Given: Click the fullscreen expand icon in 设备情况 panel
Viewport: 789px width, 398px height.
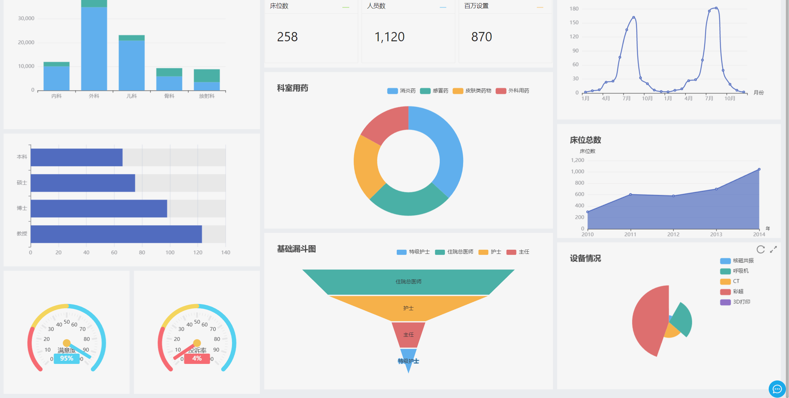Looking at the screenshot, I should [774, 249].
